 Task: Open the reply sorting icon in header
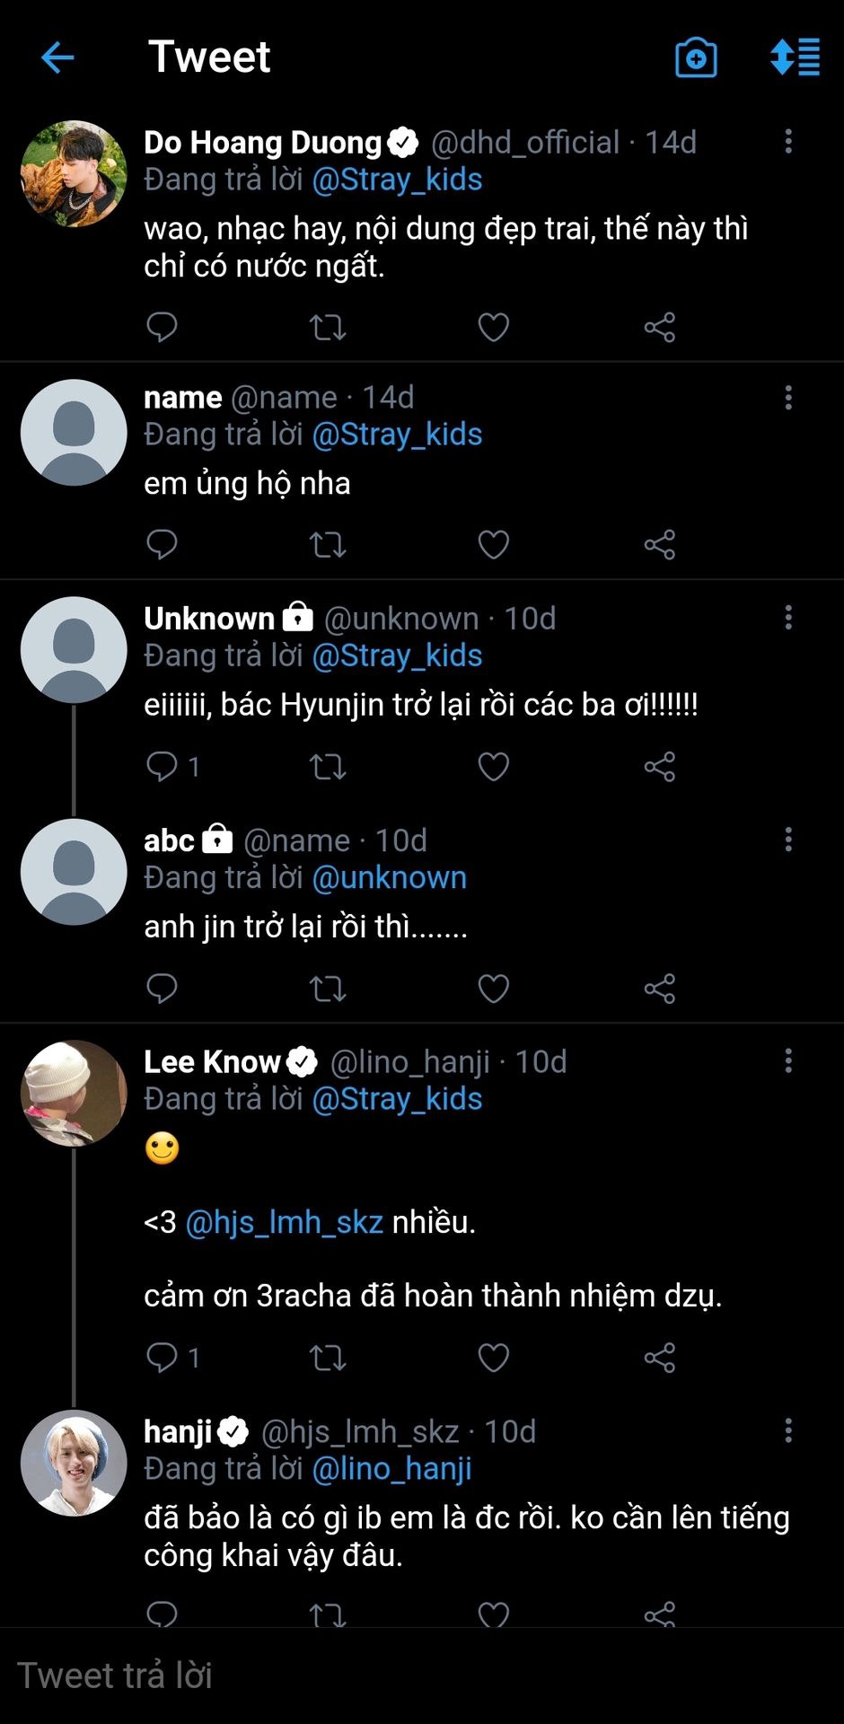tap(795, 58)
